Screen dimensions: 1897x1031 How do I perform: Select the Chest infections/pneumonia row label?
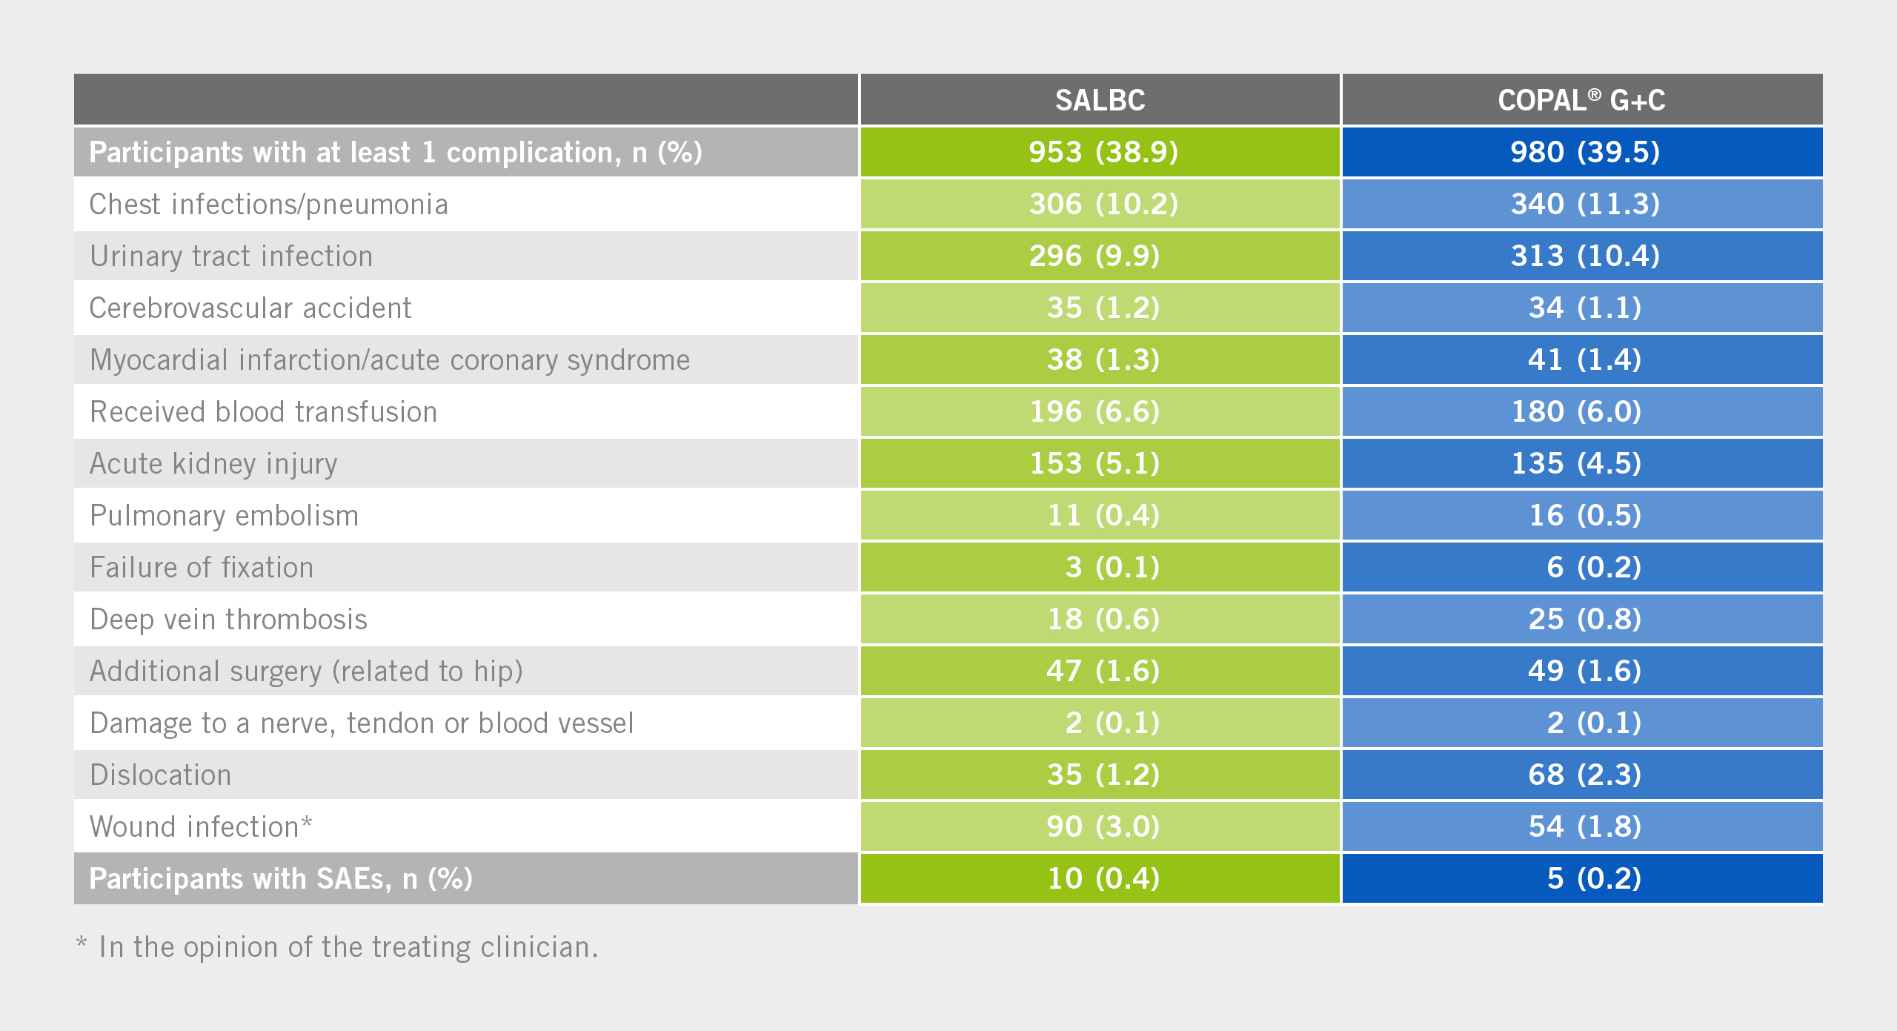click(268, 205)
